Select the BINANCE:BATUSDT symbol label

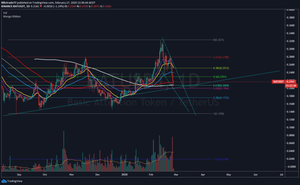pos(13,6)
